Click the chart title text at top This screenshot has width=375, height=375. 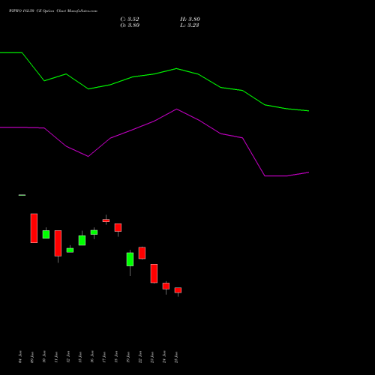coord(53,11)
